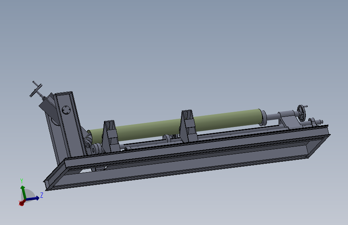Select the spoked handwheel at the right end
Image resolution: width=348 pixels, height=225 pixels.
(x=301, y=113)
